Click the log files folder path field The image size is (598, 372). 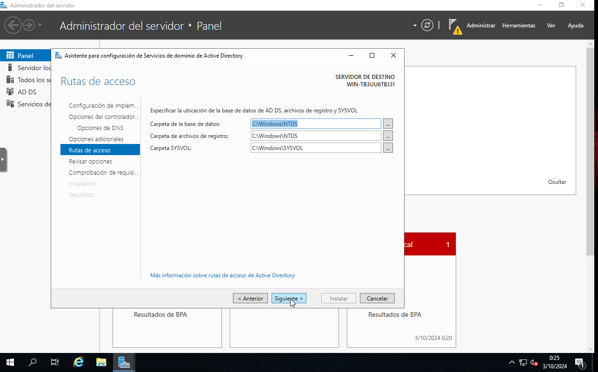coord(316,136)
